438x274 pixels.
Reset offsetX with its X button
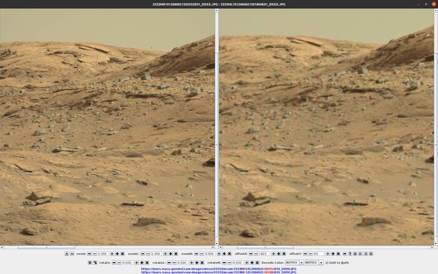(284, 254)
